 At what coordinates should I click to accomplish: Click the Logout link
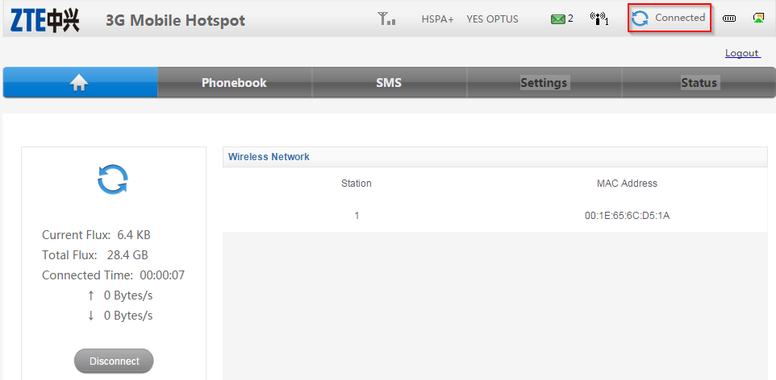click(x=742, y=53)
